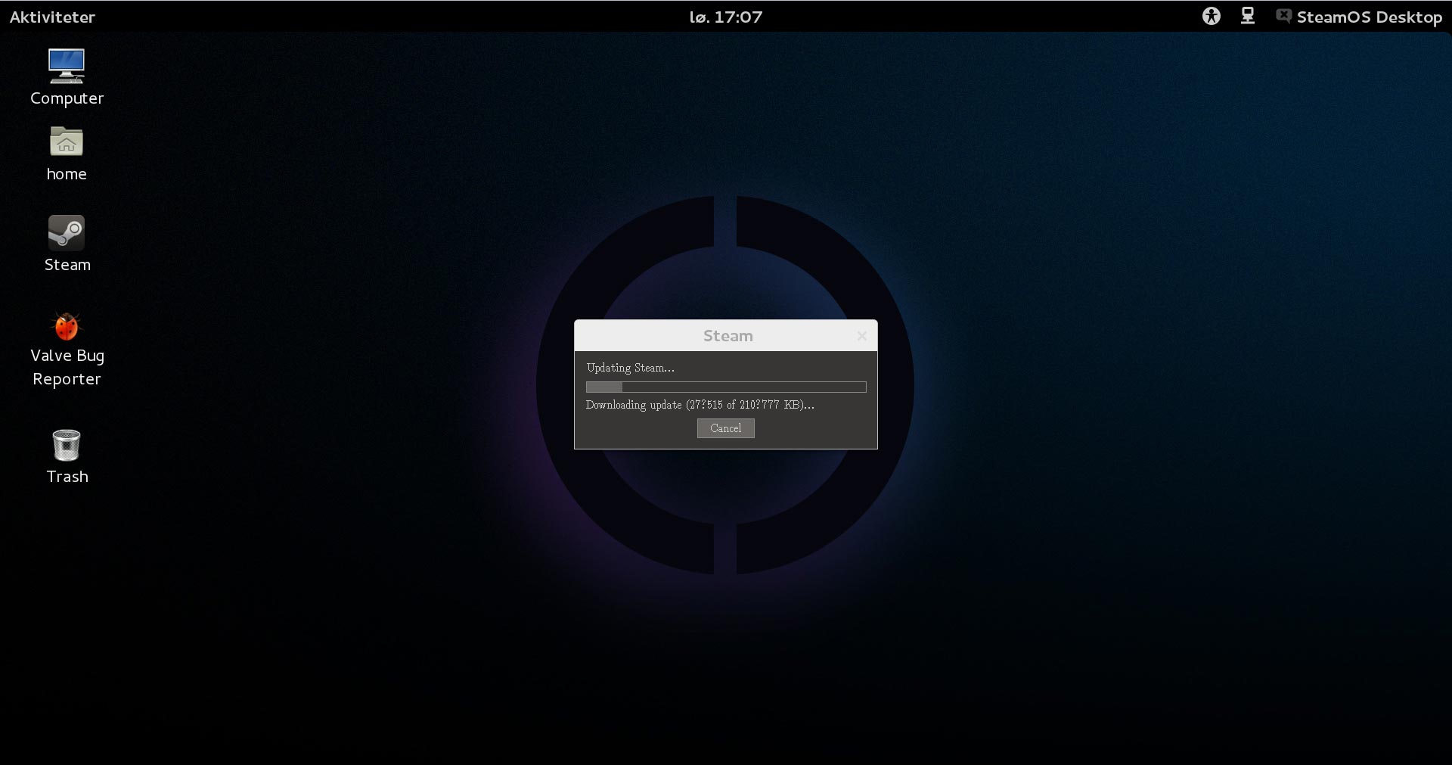The height and width of the screenshot is (765, 1452).
Task: Click the network connection icon
Action: 1248,16
